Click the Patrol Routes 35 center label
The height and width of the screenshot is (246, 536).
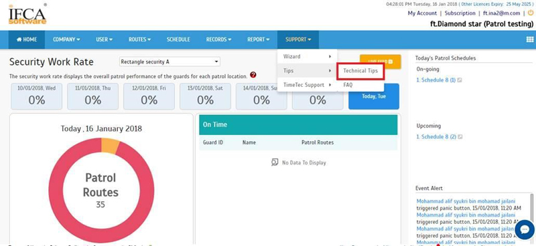102,191
